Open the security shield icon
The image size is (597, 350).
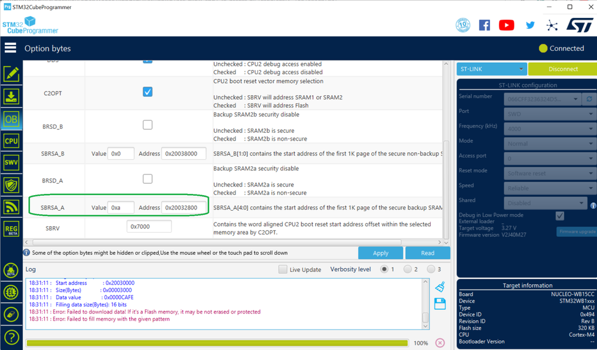[x=11, y=185]
